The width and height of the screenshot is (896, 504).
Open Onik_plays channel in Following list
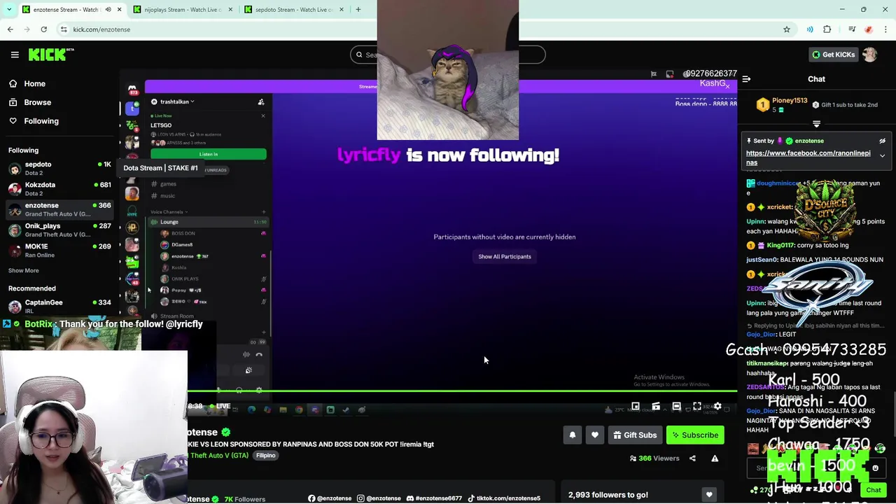click(x=59, y=230)
